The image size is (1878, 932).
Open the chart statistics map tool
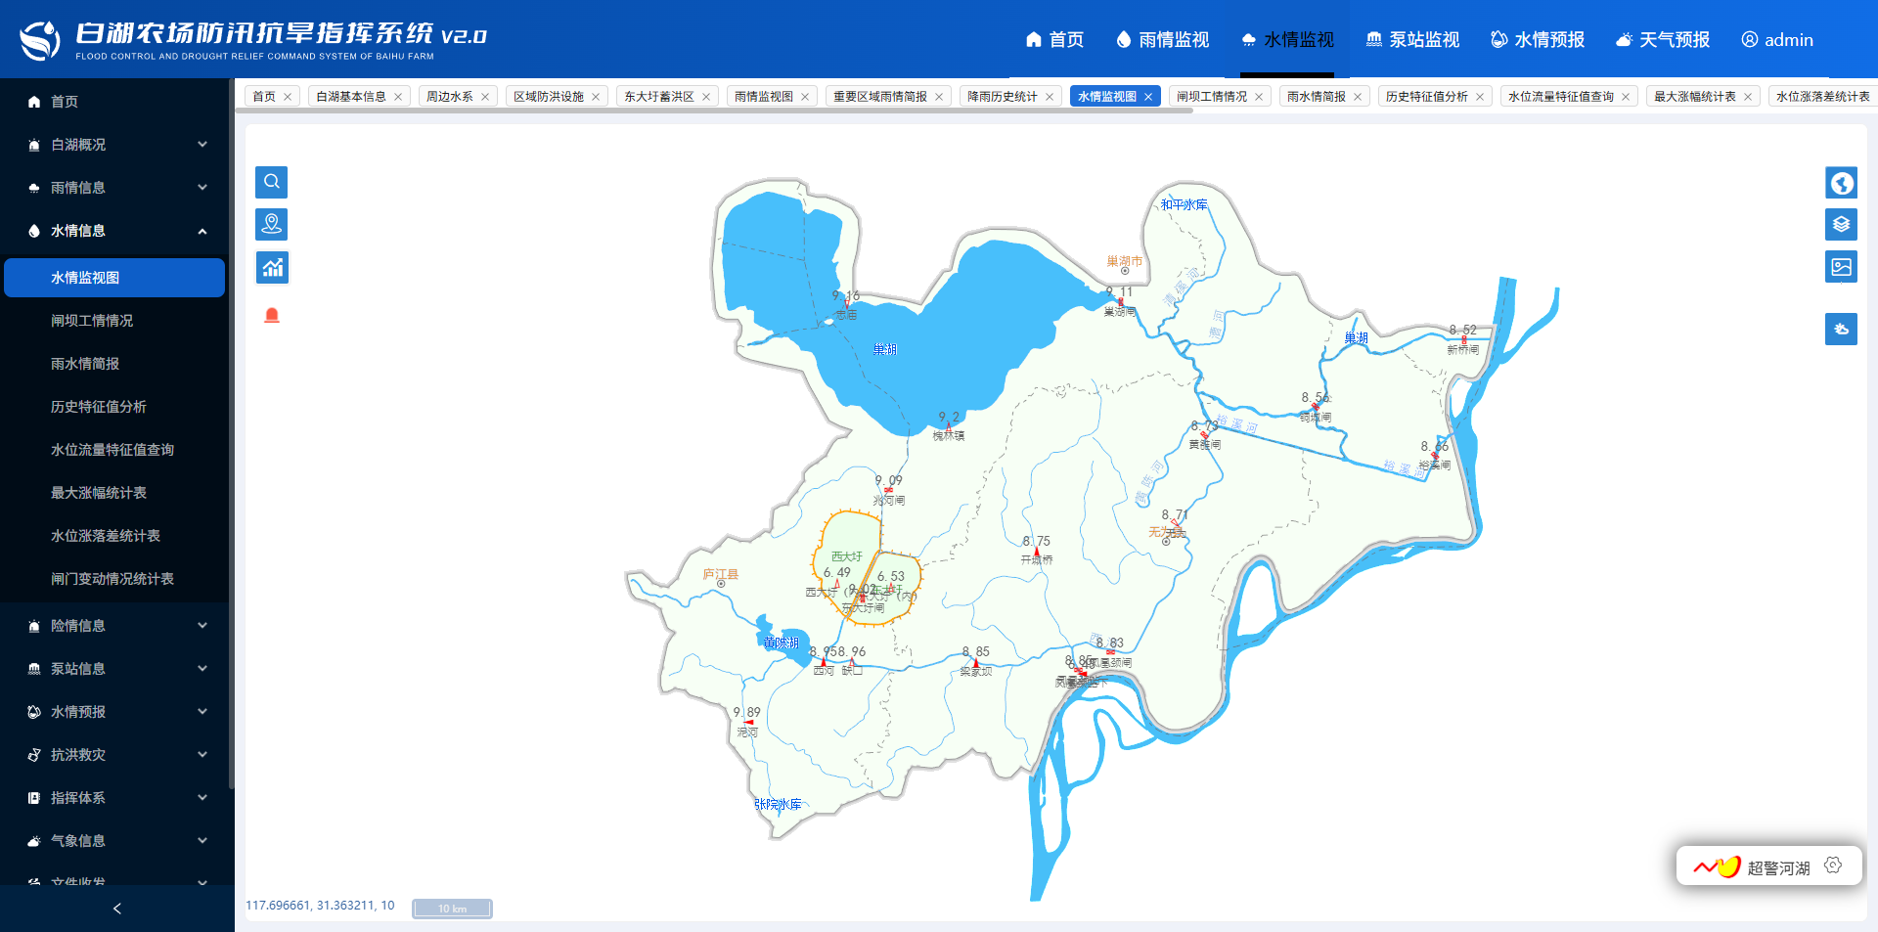click(x=272, y=267)
